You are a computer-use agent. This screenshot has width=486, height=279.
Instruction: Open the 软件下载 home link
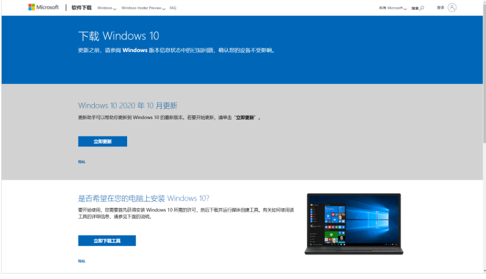[x=82, y=8]
